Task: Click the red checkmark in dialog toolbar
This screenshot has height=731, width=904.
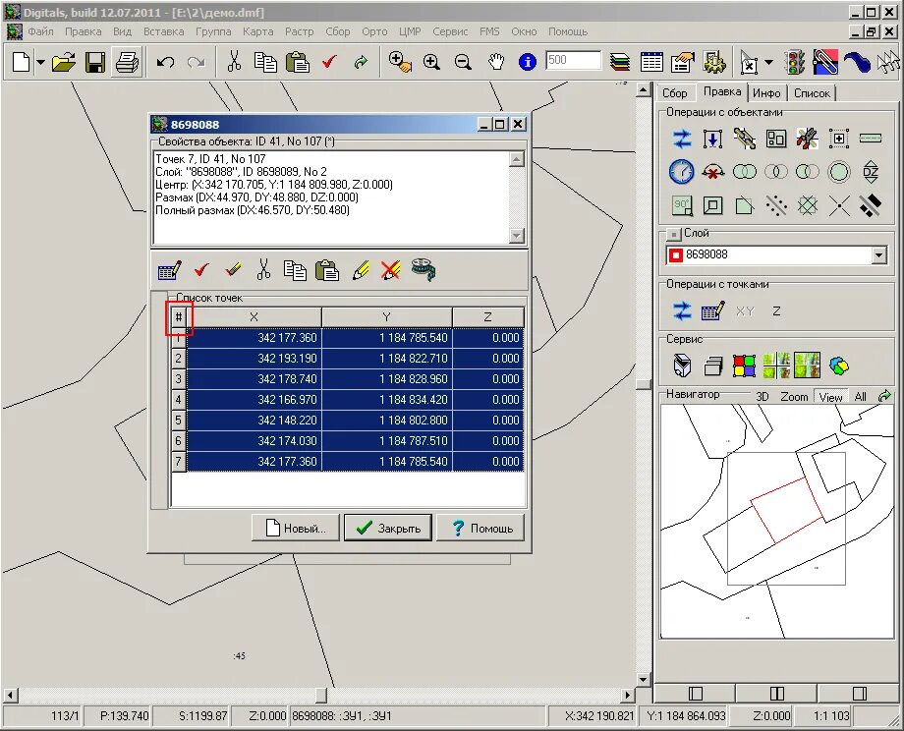Action: pos(201,270)
